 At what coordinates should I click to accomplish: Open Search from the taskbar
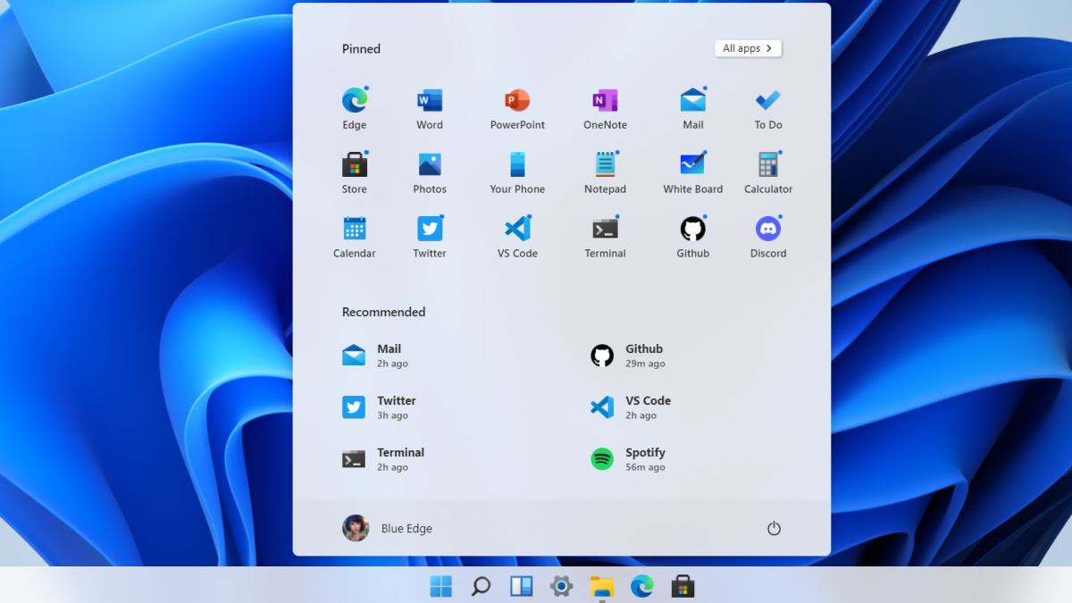(x=481, y=586)
